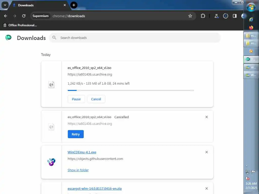
Task: Click the download progress bar
Action: (x=131, y=90)
